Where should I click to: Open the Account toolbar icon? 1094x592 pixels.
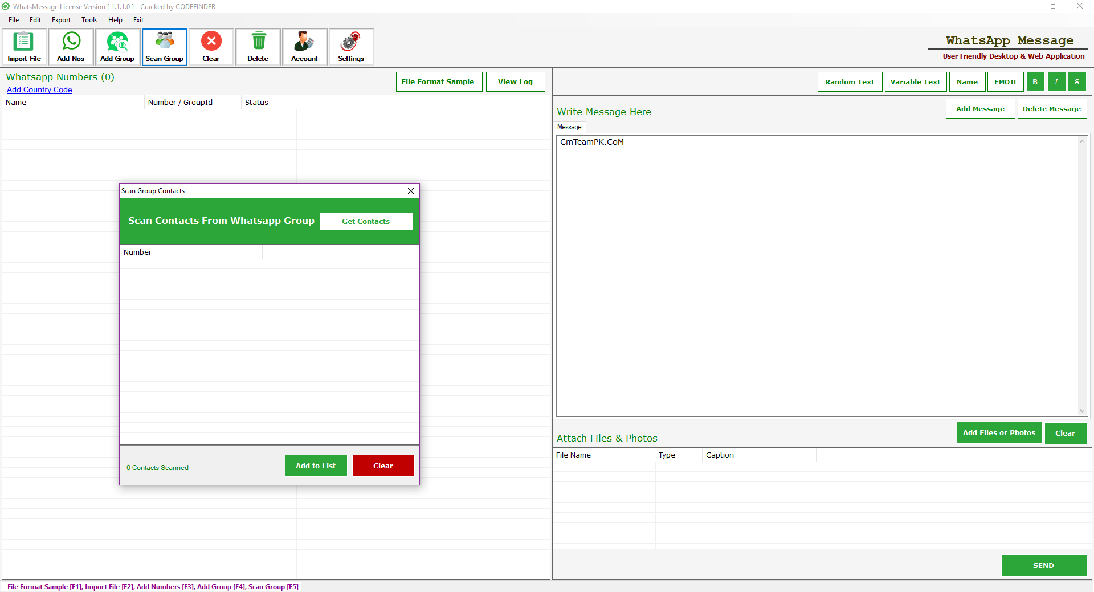tap(305, 47)
